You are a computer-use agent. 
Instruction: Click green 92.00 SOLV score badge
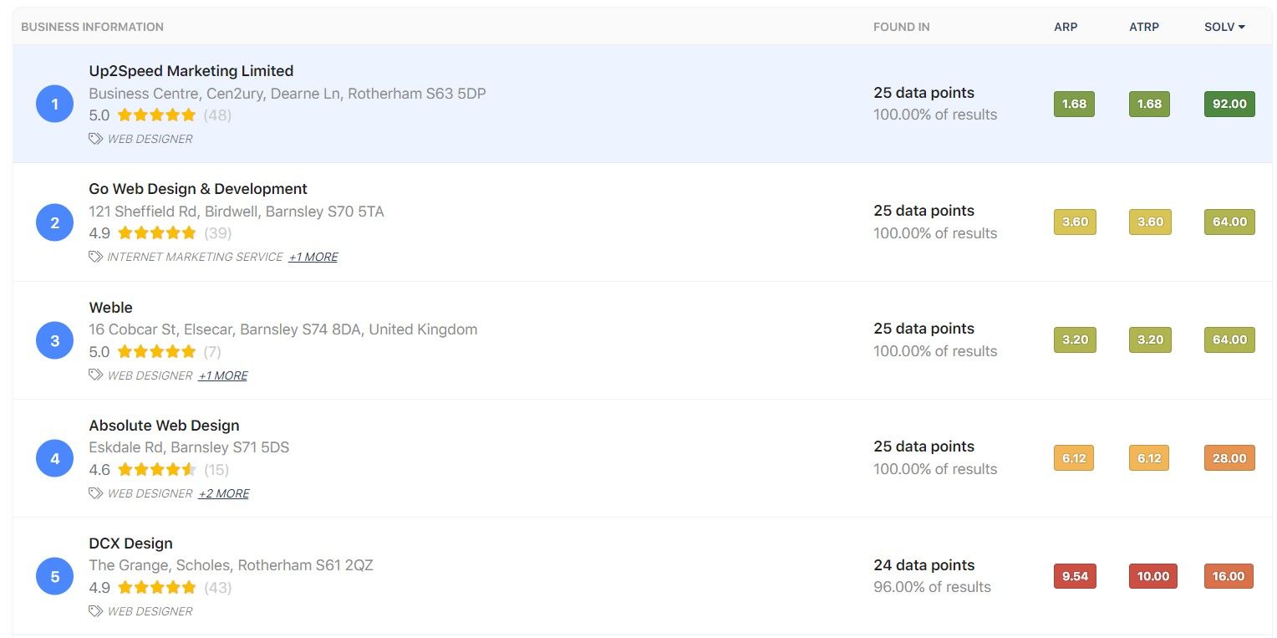1229,104
